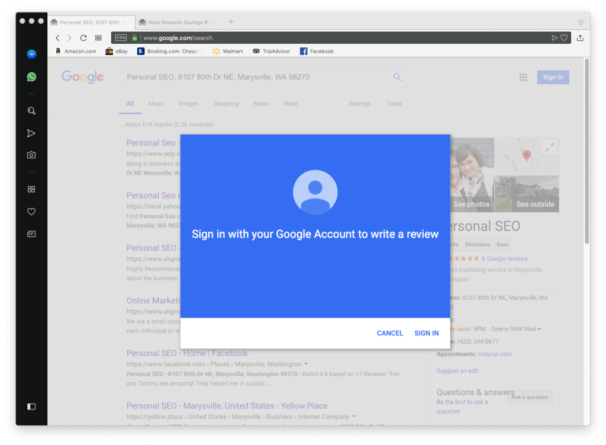Click the Google logo

[82, 76]
